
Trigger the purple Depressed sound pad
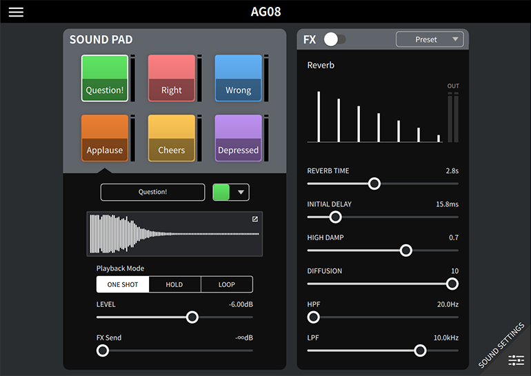[x=239, y=138]
